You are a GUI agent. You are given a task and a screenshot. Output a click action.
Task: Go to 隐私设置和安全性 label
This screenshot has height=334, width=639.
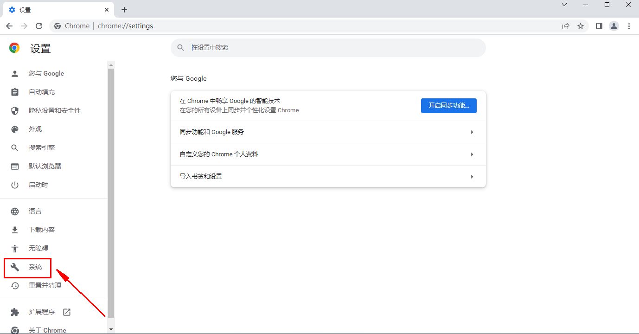coord(55,110)
